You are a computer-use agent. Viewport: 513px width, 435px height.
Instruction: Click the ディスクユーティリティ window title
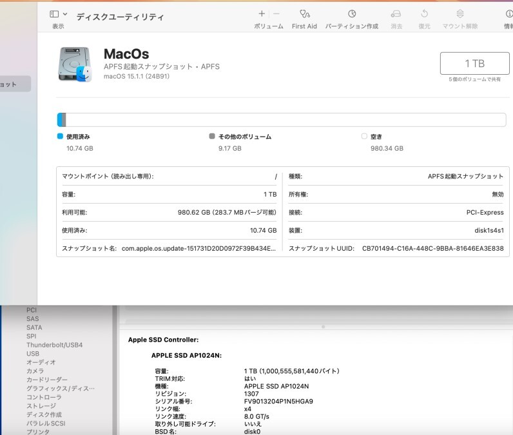120,17
